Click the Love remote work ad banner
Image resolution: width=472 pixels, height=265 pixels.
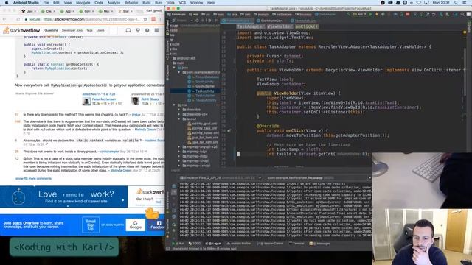click(x=64, y=197)
